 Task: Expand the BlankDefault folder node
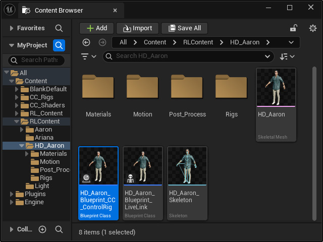point(17,89)
